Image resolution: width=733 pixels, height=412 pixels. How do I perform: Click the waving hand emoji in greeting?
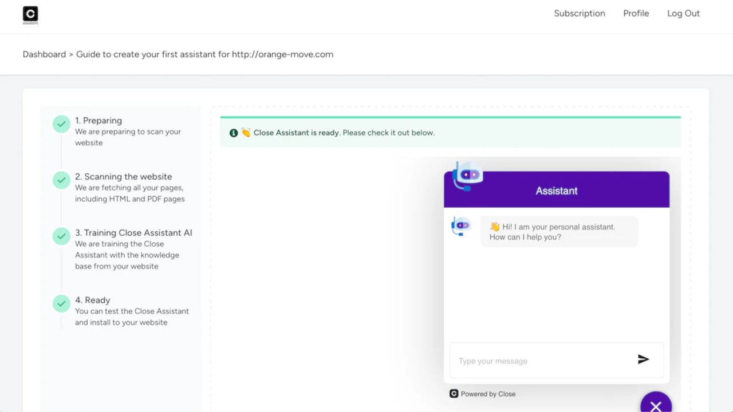click(495, 227)
